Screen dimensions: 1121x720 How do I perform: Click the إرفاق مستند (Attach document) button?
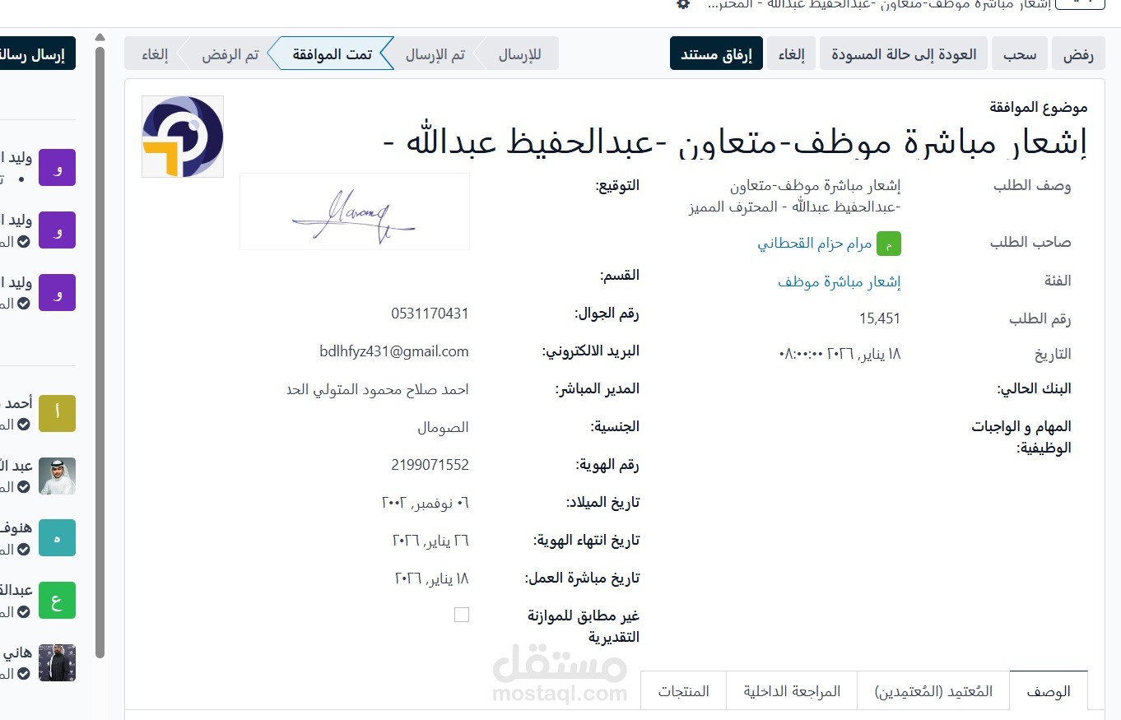coord(717,53)
